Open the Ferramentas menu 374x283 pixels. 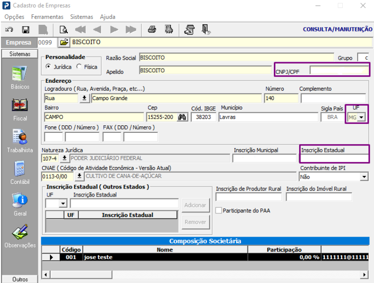coord(47,17)
